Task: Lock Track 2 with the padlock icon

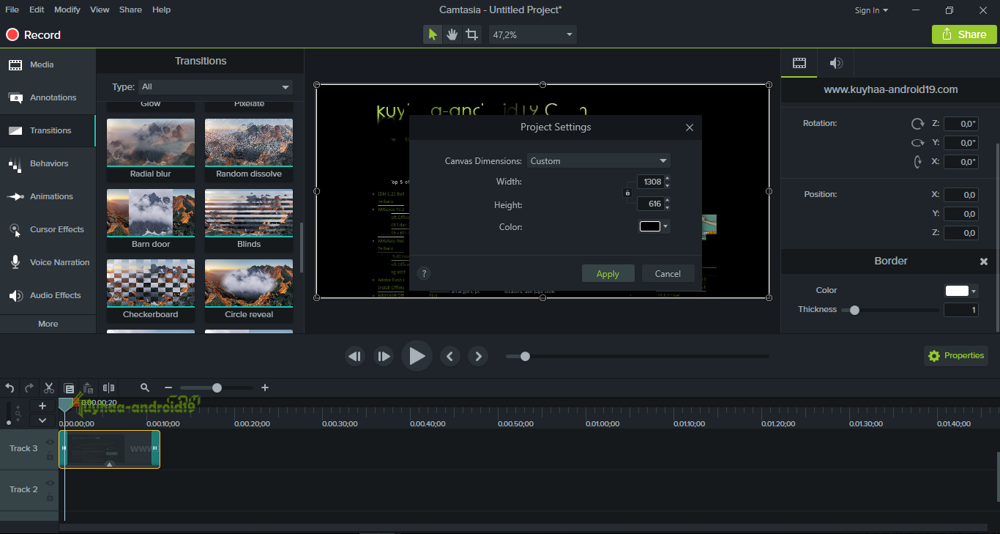Action: [50, 497]
